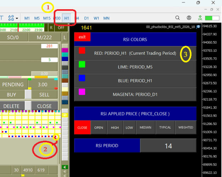222x177 pixels.
Task: Click the cell showing 619
Action: (41, 170)
